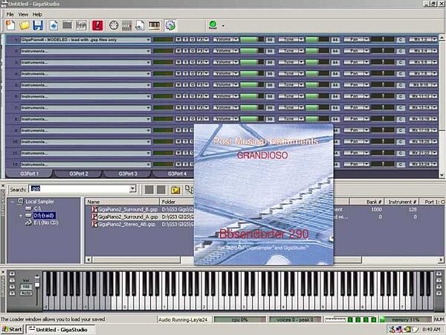The width and height of the screenshot is (446, 335).
Task: Open channel 1 GigaPiano instrument dropdown
Action: pos(148,40)
